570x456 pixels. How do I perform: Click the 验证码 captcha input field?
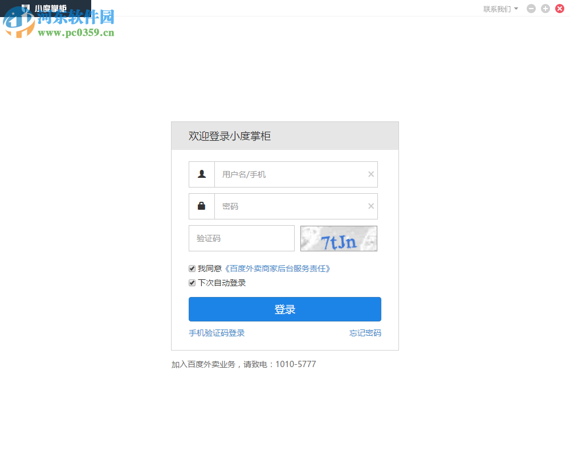pyautogui.click(x=241, y=238)
